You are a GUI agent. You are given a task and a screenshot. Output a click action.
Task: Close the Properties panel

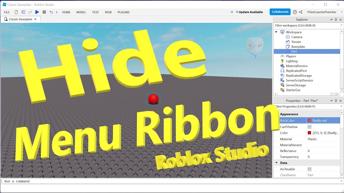341,101
